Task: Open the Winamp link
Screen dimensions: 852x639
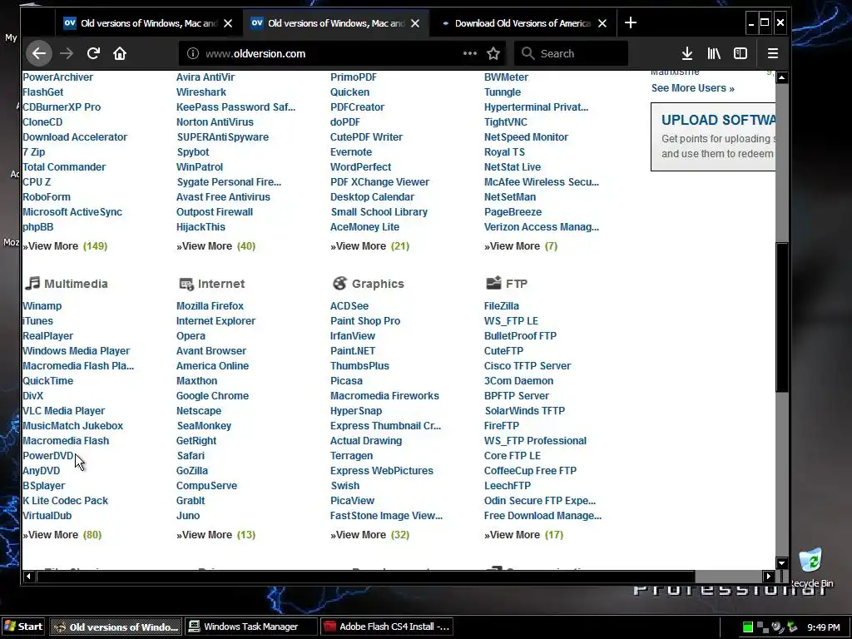Action: (42, 306)
